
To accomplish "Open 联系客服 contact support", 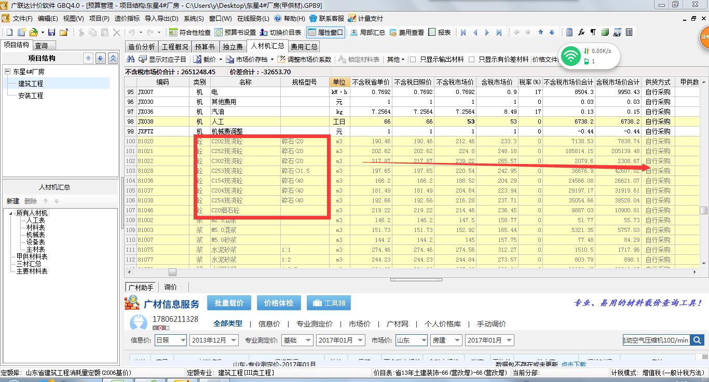I will (x=327, y=18).
